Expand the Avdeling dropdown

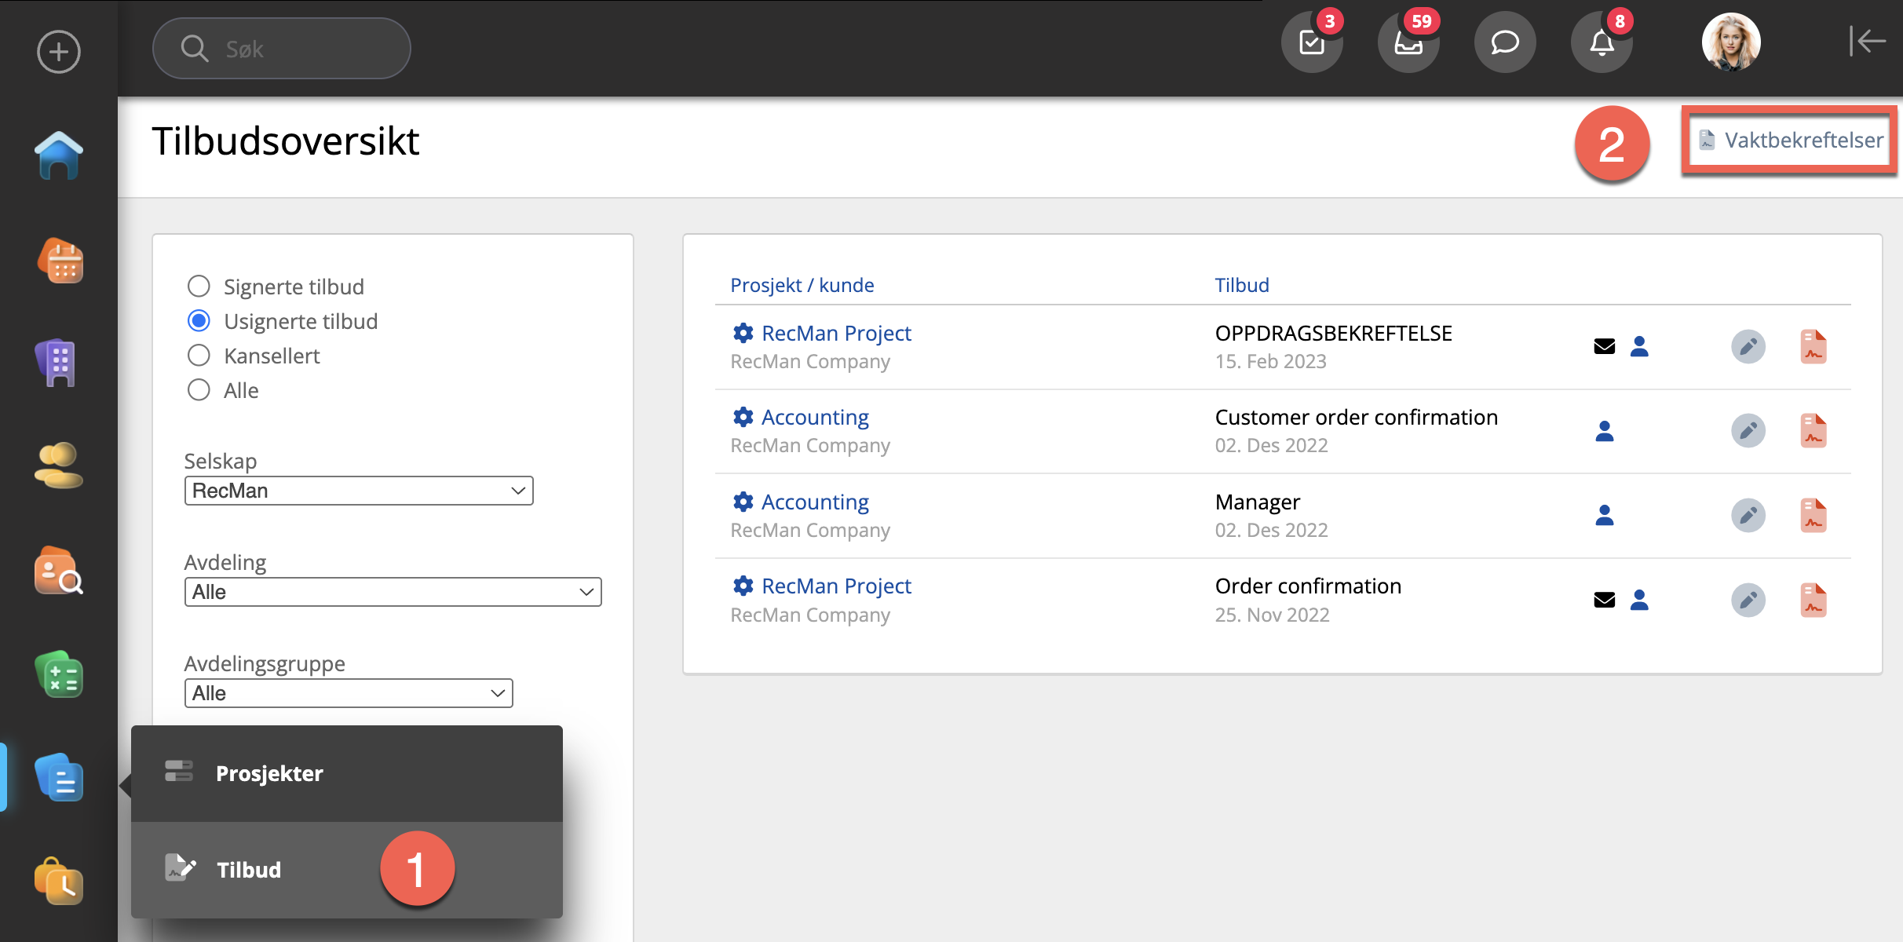pos(393,592)
